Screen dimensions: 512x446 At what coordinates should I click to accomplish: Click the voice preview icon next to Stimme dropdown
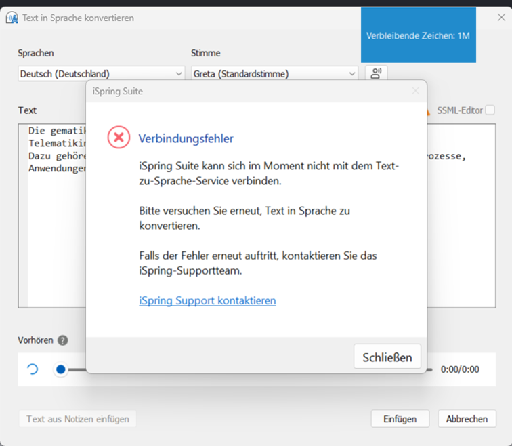tap(376, 73)
